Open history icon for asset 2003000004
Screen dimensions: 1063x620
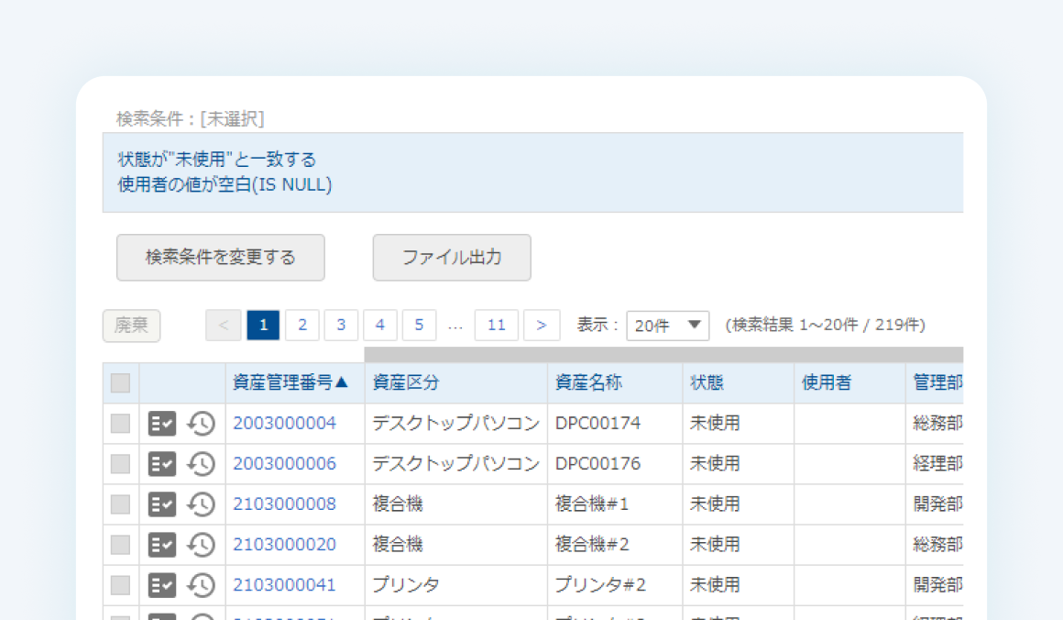pyautogui.click(x=202, y=424)
